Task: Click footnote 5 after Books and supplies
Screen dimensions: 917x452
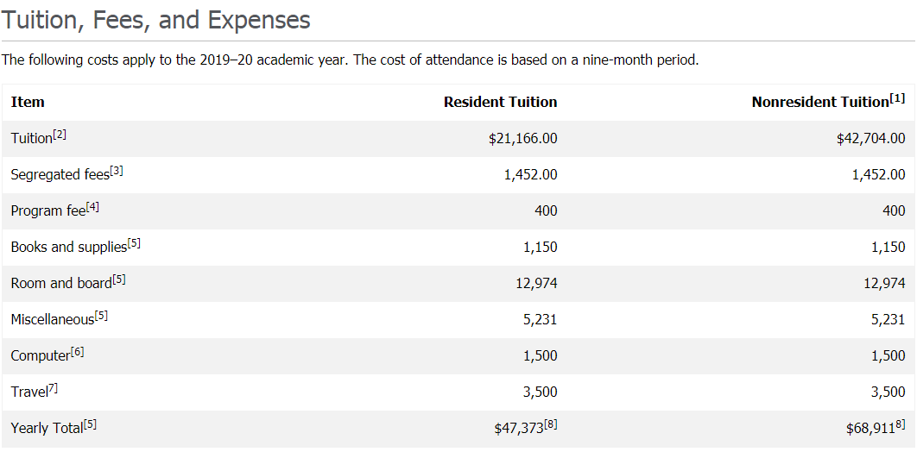Action: (x=134, y=243)
